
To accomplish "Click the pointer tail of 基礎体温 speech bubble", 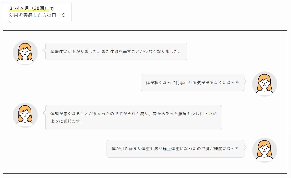I will [x=44, y=50].
